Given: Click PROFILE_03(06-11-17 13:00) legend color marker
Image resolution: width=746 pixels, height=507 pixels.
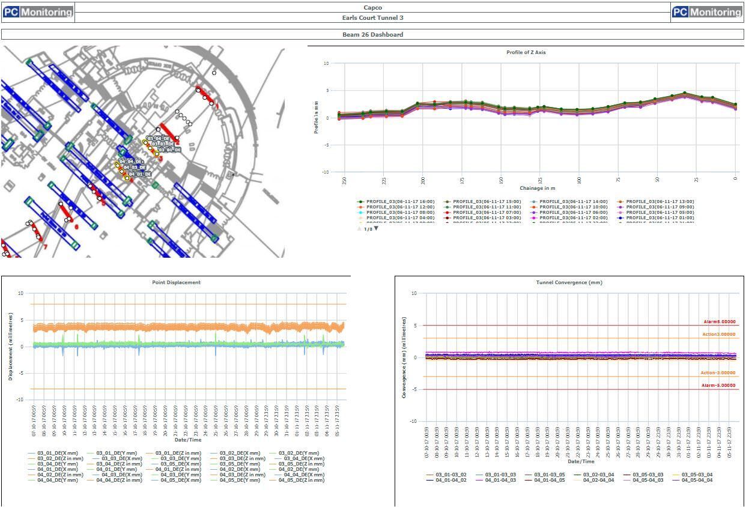Looking at the screenshot, I should coord(622,202).
